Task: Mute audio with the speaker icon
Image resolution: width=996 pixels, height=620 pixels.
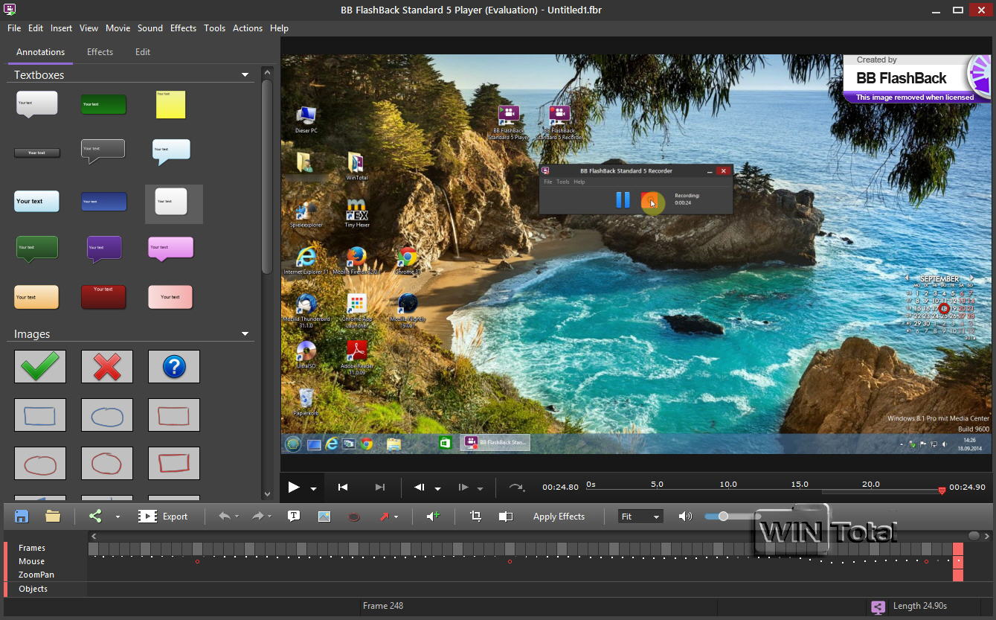Action: pyautogui.click(x=685, y=516)
